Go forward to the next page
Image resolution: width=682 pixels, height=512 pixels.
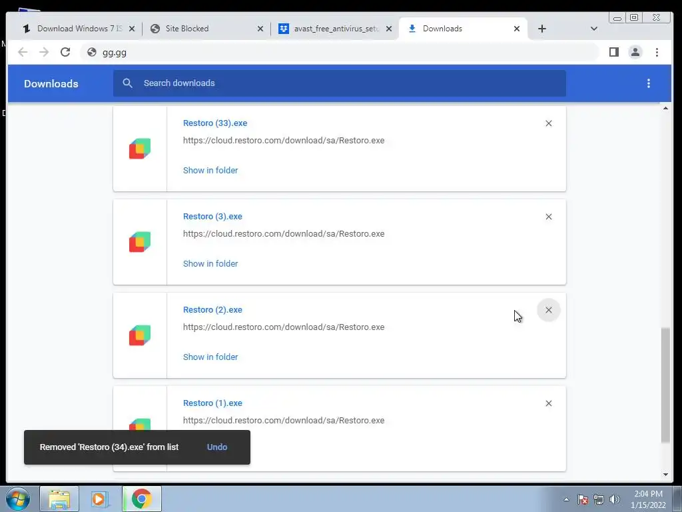(x=44, y=52)
